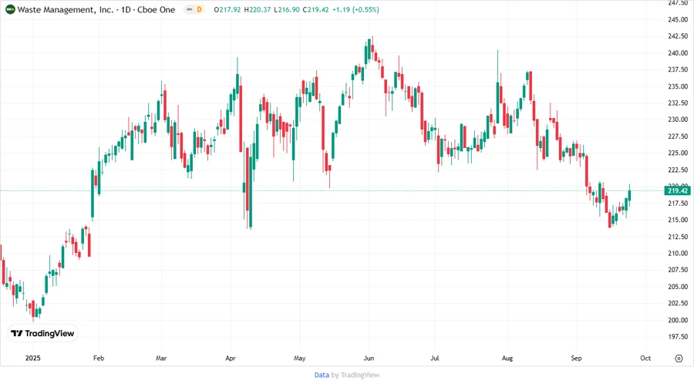Image resolution: width=694 pixels, height=384 pixels.
Task: Click the Apr label on time axis
Action: point(231,358)
